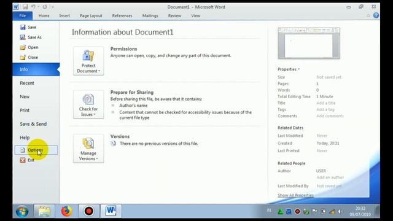Viewport: 393px width, 221px height.
Task: Open Word Options from the sidebar
Action: 36,150
